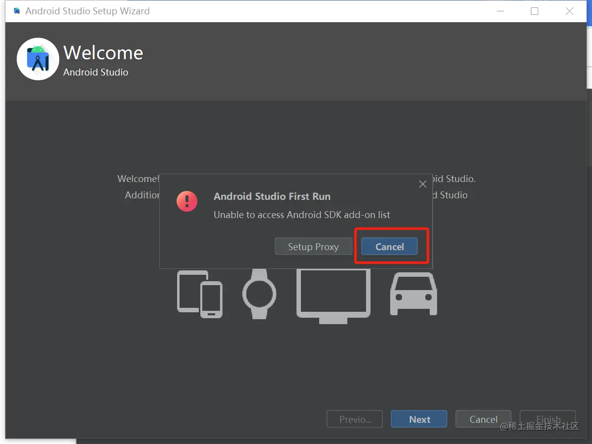This screenshot has width=592, height=444.
Task: Click the car automotive icon
Action: pos(413,294)
